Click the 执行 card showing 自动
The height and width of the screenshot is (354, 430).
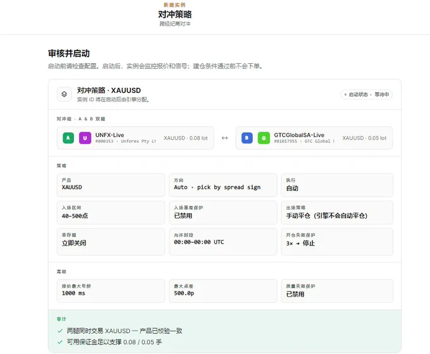click(x=337, y=185)
